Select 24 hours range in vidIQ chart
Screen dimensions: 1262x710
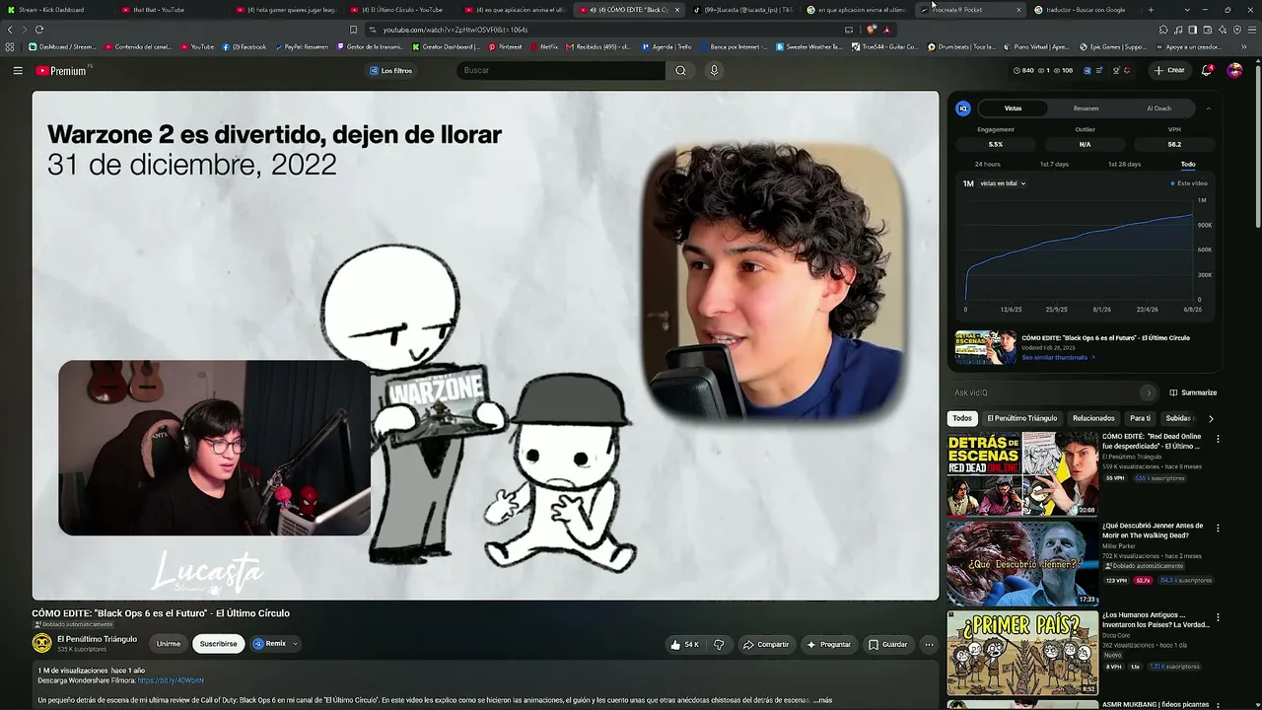tap(987, 164)
